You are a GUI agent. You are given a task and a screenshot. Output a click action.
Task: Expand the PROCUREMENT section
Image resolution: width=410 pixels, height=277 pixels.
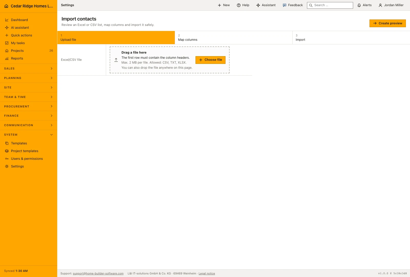pyautogui.click(x=28, y=106)
